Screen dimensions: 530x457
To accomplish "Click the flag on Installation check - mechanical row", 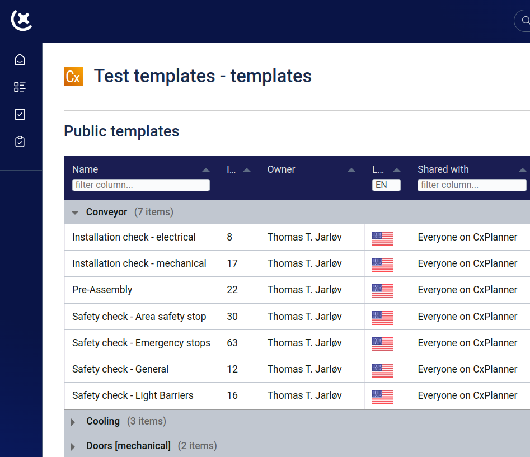I will 382,265.
